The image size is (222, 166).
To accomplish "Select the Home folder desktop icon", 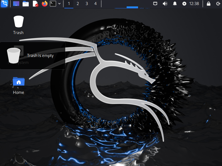I will tap(19, 86).
